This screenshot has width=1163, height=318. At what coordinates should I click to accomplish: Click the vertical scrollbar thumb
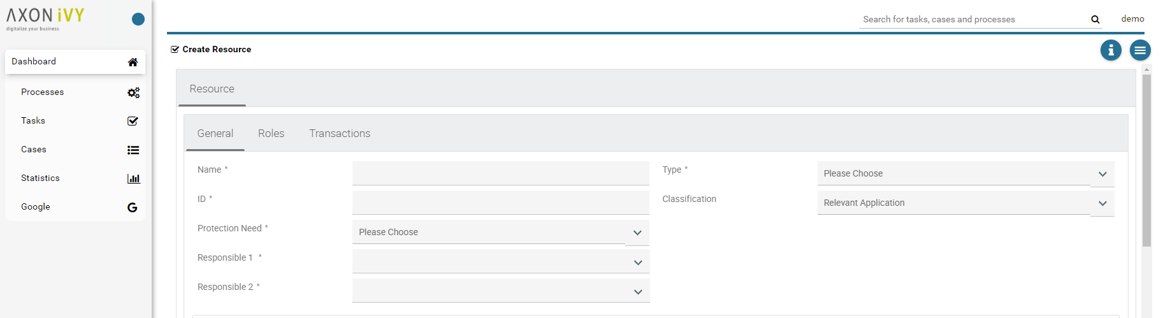coord(1146,159)
